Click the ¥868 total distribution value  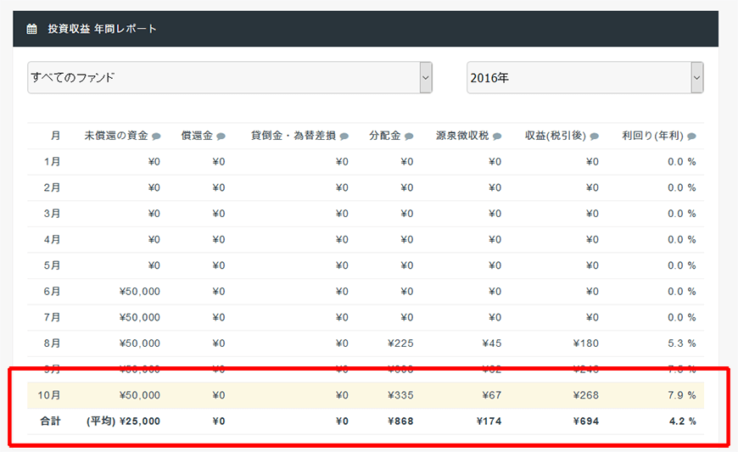[400, 421]
